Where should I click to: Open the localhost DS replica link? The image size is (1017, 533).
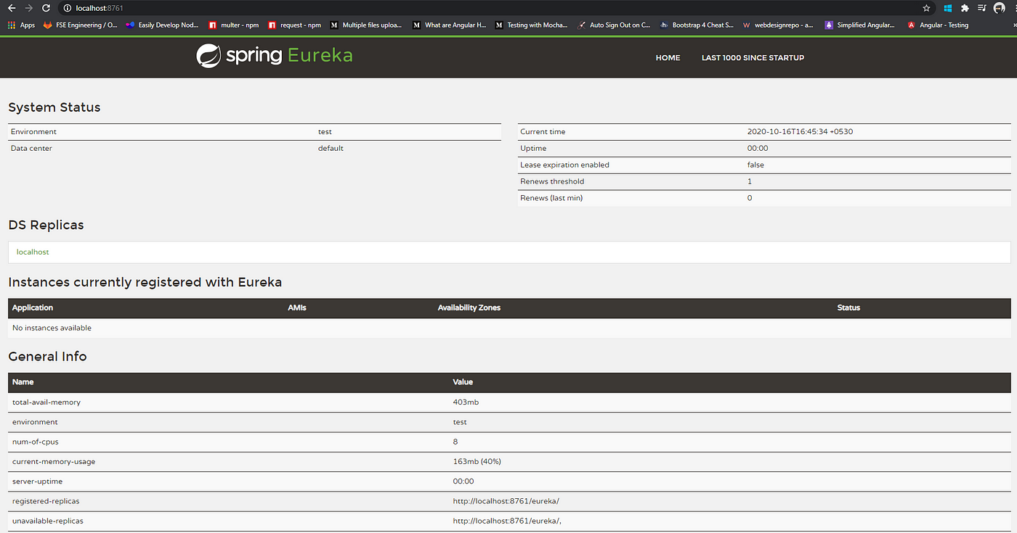33,252
